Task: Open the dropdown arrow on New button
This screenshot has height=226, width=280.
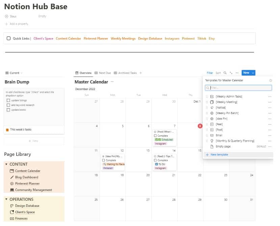Action: 253,73
